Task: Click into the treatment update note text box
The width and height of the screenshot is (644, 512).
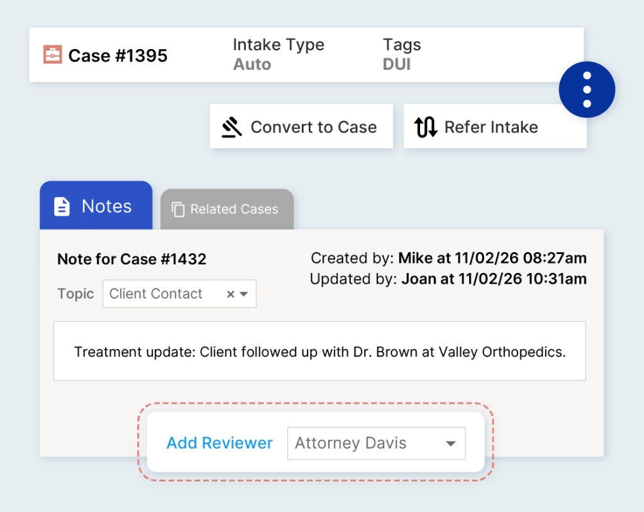Action: pos(319,352)
